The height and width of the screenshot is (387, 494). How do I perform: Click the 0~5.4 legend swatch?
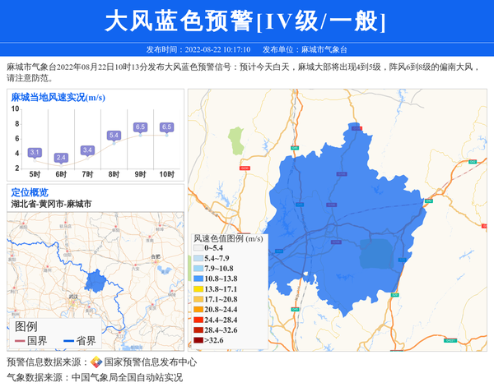[x=198, y=247]
